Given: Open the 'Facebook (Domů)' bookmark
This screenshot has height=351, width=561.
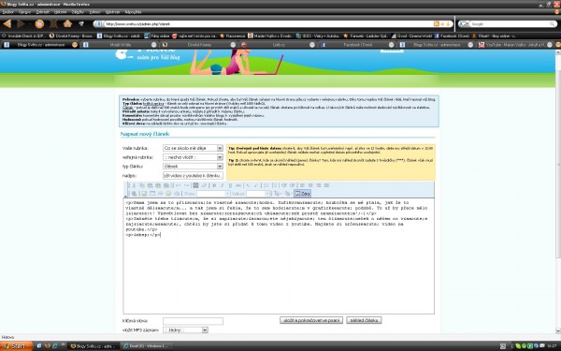Looking at the screenshot, I should [x=452, y=36].
